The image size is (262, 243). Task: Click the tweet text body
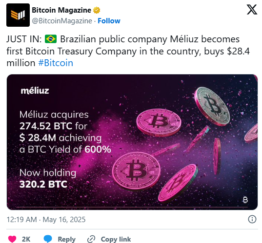(x=128, y=51)
